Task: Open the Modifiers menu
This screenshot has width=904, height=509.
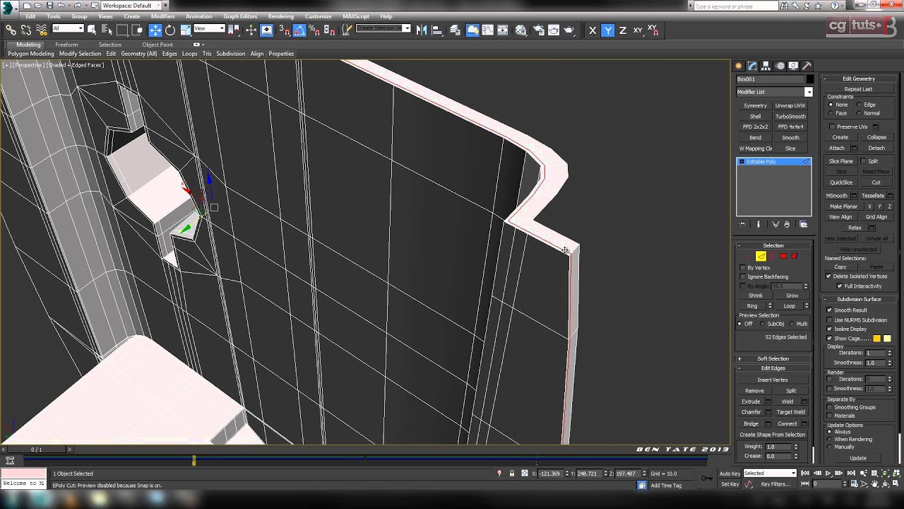Action: click(162, 16)
